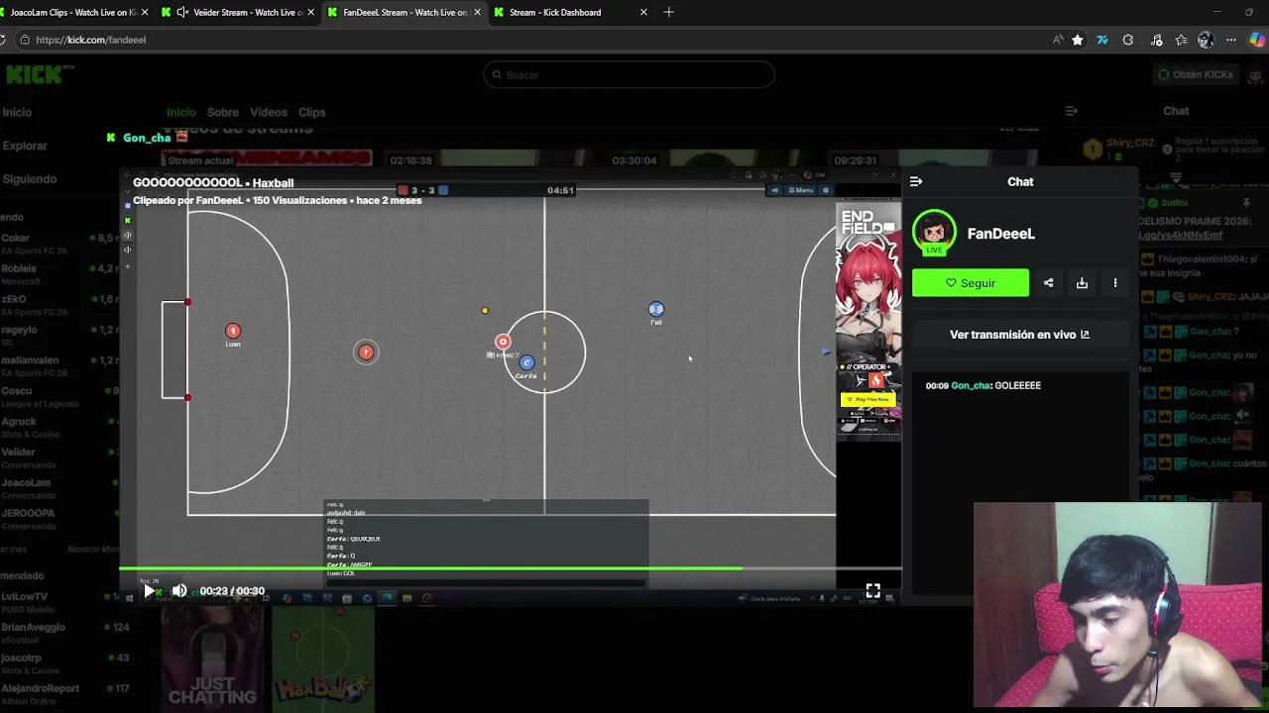1269x713 pixels.
Task: Select Inicio in the left sidebar
Action: coord(17,112)
